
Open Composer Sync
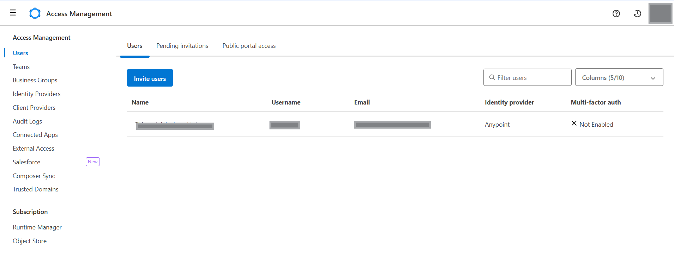[34, 176]
